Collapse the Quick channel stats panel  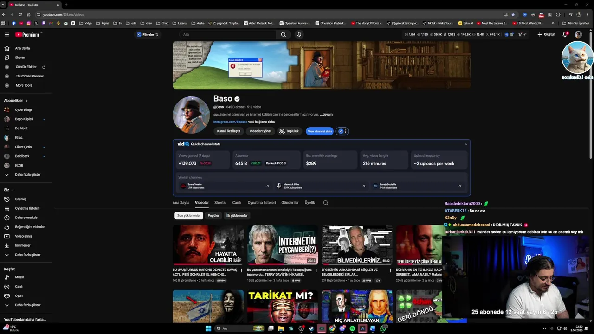466,144
